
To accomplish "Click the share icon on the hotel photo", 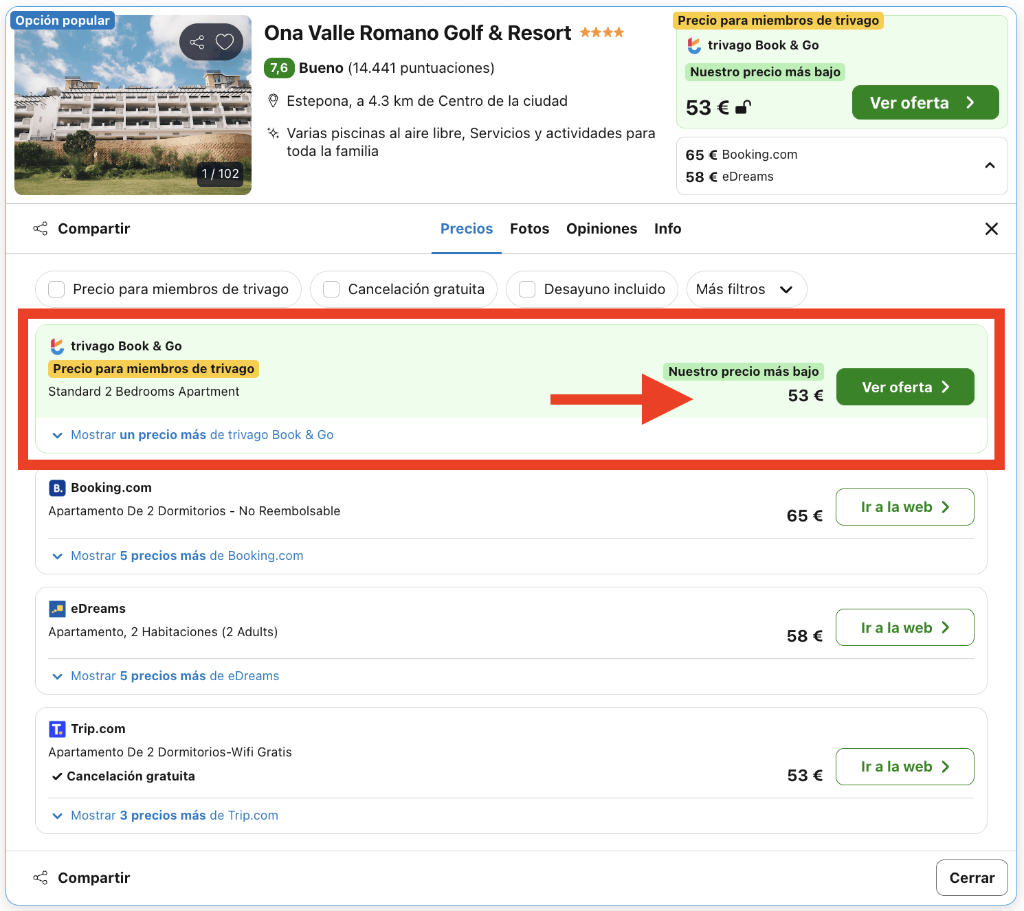I will [x=199, y=42].
